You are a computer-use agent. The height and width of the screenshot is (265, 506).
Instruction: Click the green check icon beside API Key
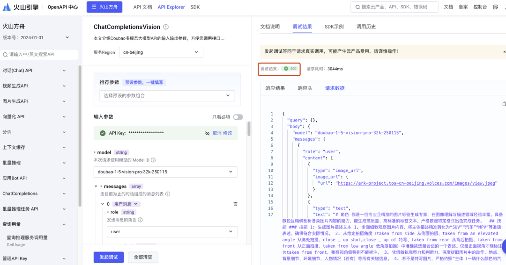point(103,133)
